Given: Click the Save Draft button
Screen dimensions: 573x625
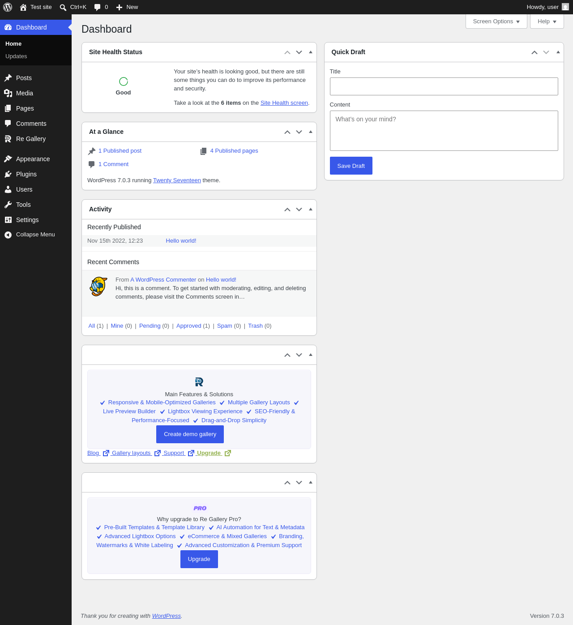Looking at the screenshot, I should tap(351, 166).
